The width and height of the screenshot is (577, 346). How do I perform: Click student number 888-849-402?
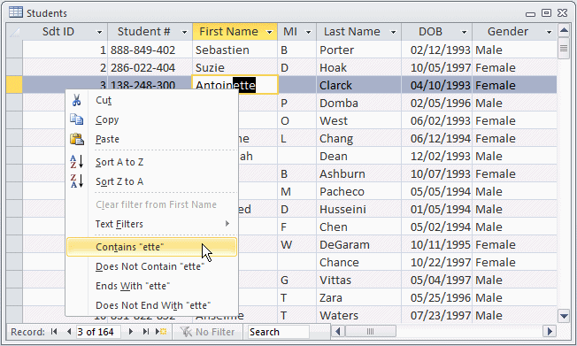point(150,50)
